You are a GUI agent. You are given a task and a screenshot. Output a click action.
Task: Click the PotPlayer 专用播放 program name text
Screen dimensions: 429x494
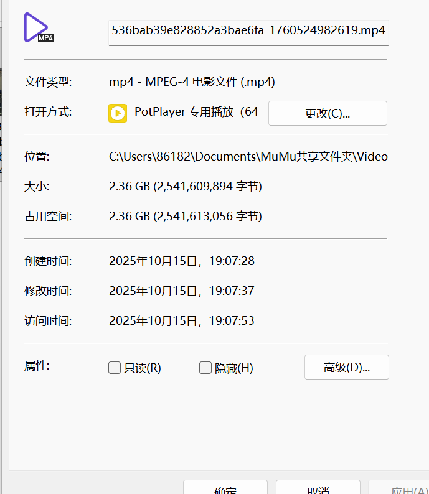pos(196,112)
